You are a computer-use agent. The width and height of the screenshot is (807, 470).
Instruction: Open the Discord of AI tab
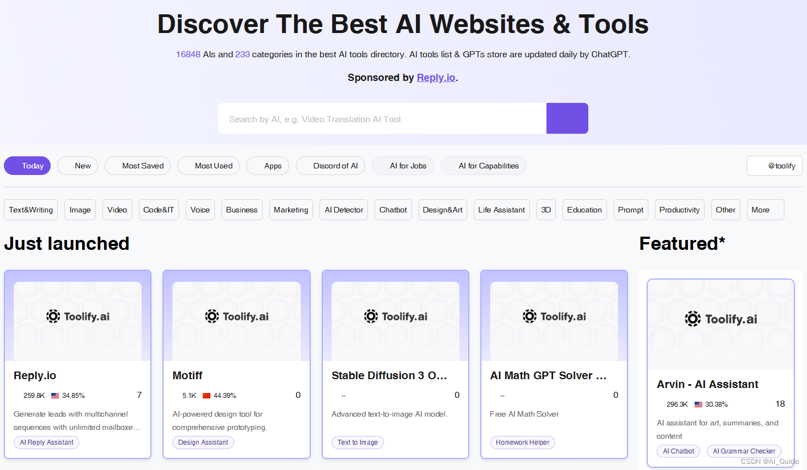[x=331, y=166]
